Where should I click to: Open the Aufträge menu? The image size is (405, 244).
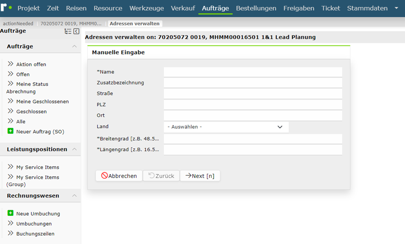tap(215, 8)
